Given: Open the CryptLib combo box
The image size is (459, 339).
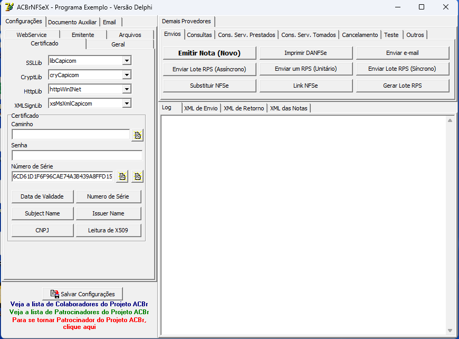Looking at the screenshot, I should point(127,75).
